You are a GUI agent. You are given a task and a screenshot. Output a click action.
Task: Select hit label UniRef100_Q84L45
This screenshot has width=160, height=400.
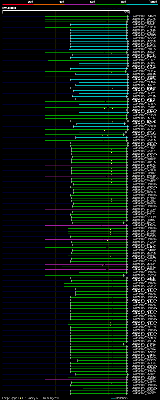(x=143, y=74)
